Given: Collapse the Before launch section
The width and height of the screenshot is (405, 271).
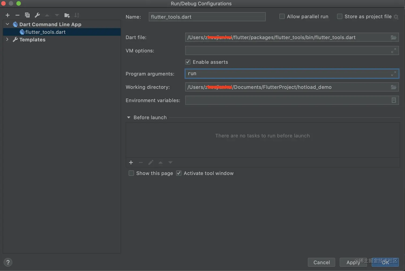Looking at the screenshot, I should coord(129,118).
